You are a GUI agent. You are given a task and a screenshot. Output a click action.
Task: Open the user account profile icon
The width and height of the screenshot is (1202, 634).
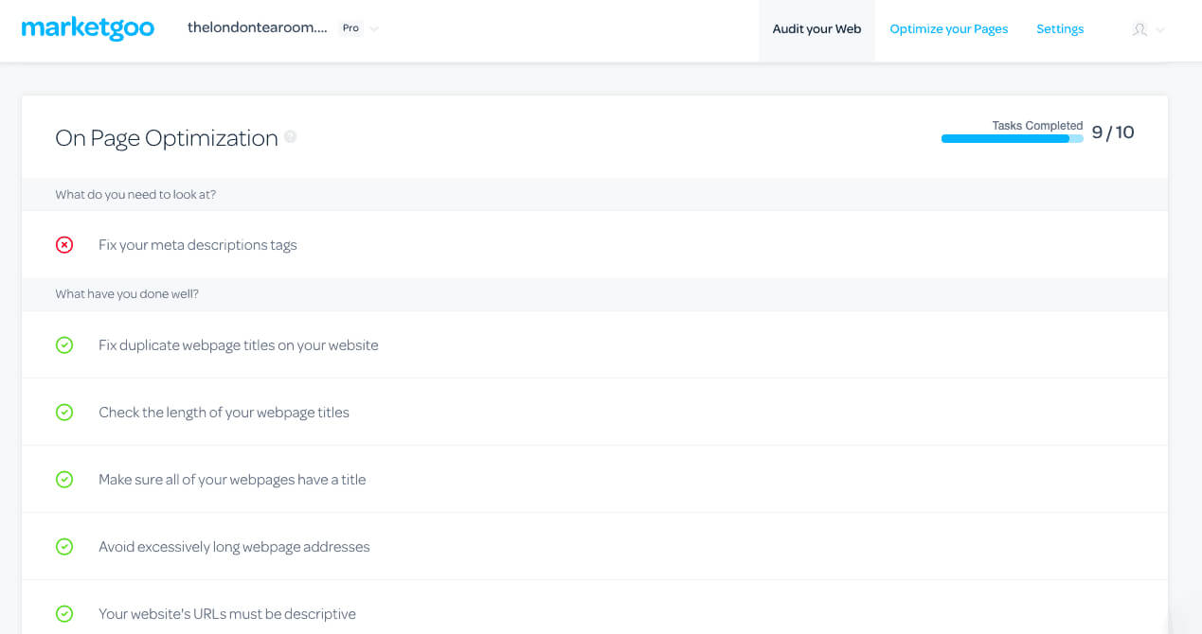(x=1140, y=29)
